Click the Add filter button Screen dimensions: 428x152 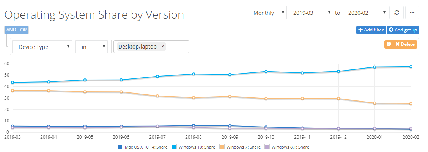point(371,30)
